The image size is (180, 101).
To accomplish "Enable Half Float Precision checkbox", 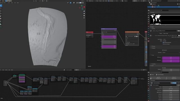I will 163,42.
